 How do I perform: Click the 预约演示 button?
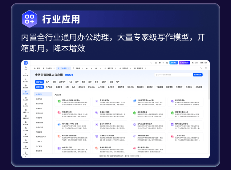[174, 63]
